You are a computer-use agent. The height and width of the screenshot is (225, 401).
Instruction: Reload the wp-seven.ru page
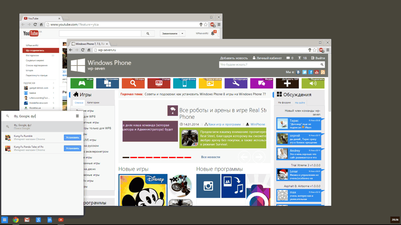83,50
